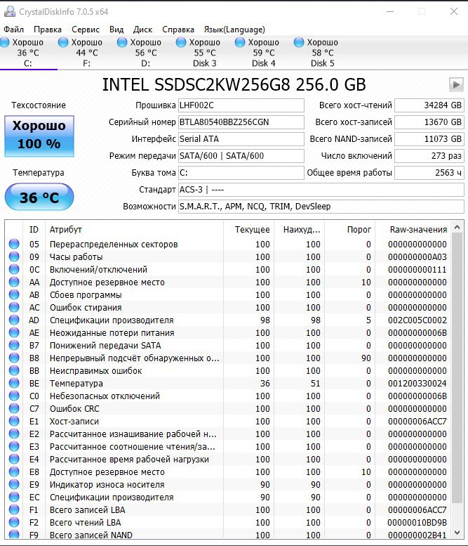
Task: Click the Текущее column header
Action: pos(248,230)
